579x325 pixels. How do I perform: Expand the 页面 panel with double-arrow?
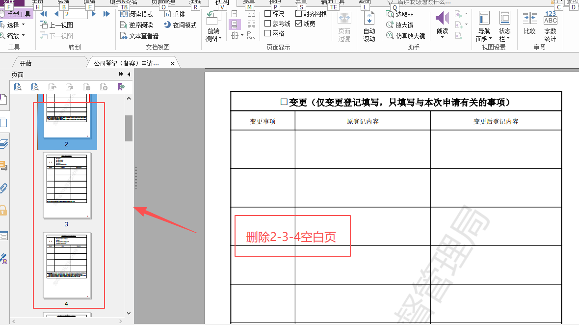click(x=121, y=74)
